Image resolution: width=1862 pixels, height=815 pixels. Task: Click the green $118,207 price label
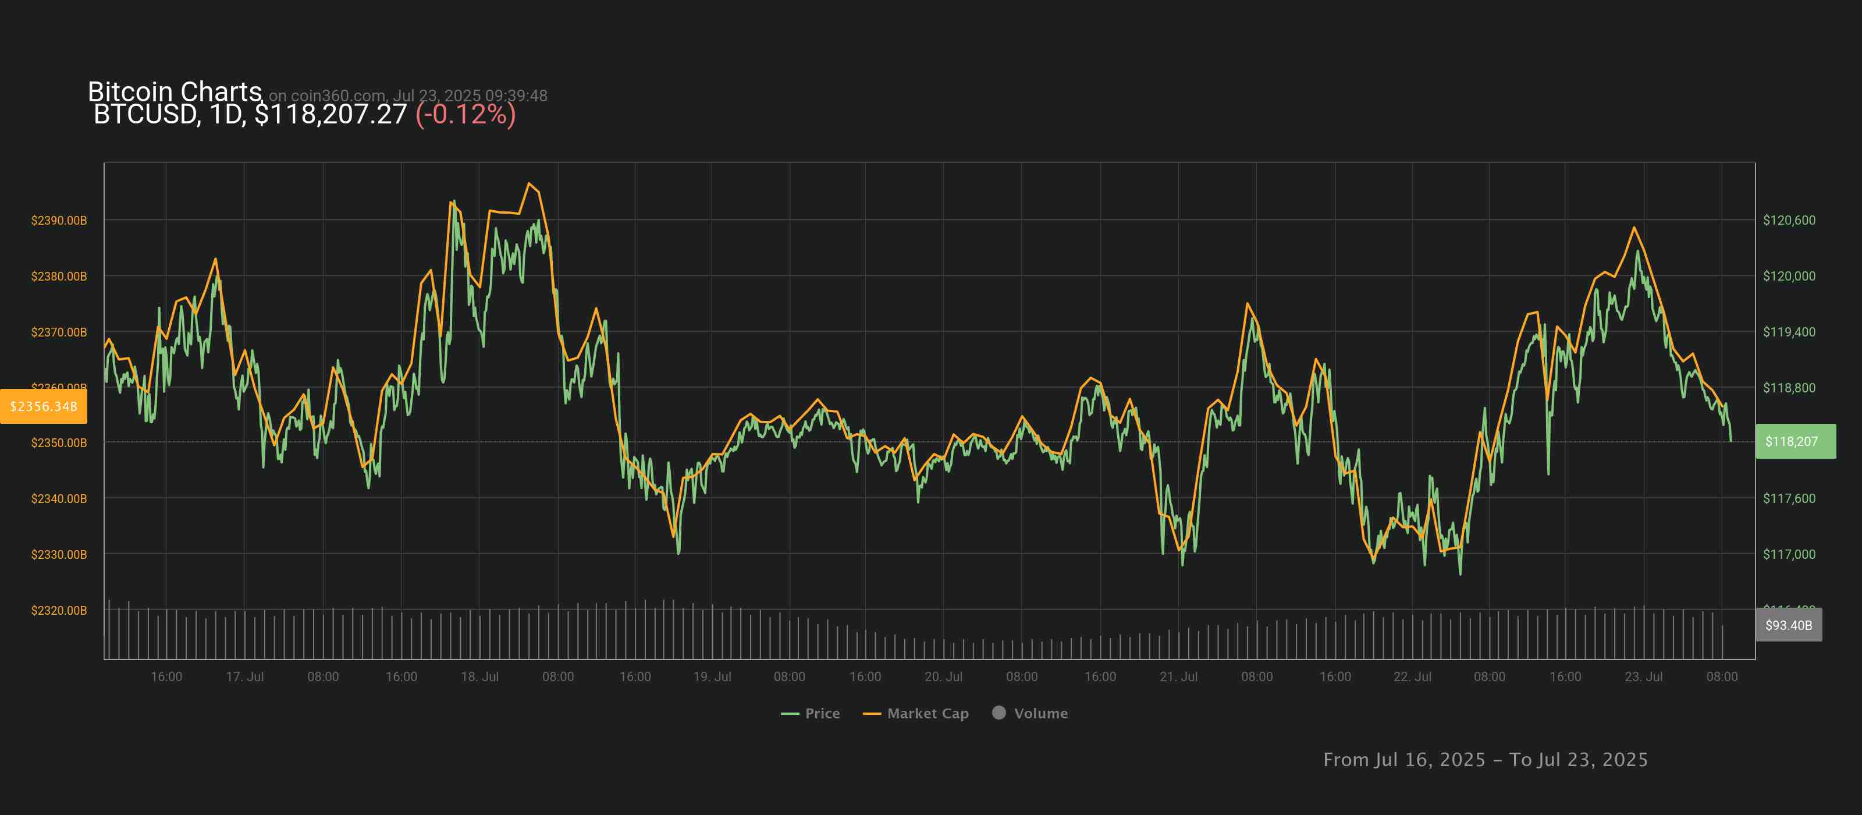[1796, 441]
